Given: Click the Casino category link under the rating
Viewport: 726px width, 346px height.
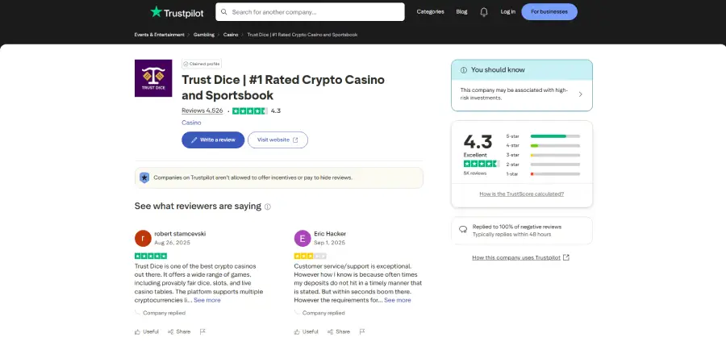Looking at the screenshot, I should [191, 123].
